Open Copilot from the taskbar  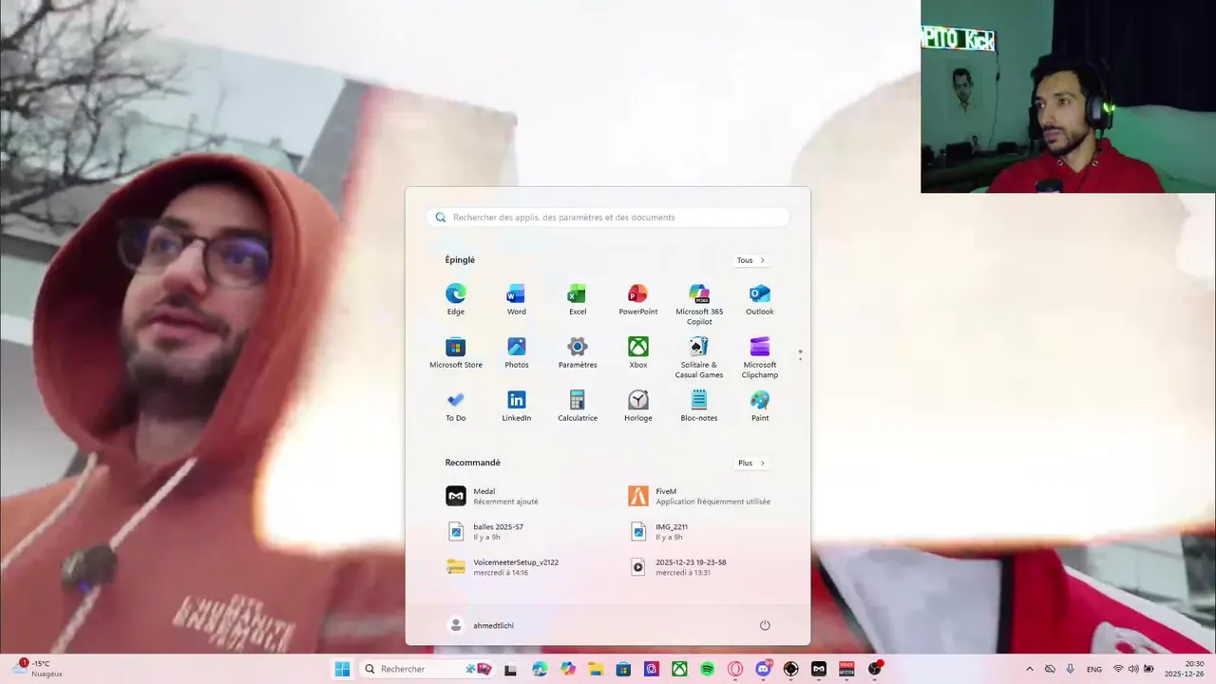coord(568,669)
